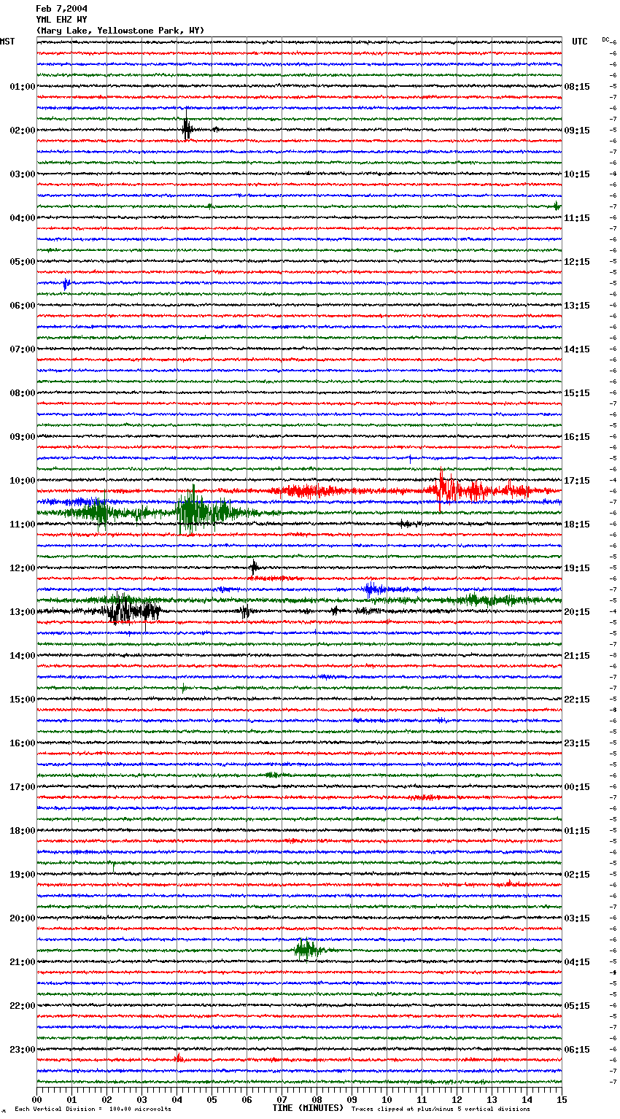Click the 'DC' offset column header
This screenshot has height=1119, width=620.
pos(605,39)
